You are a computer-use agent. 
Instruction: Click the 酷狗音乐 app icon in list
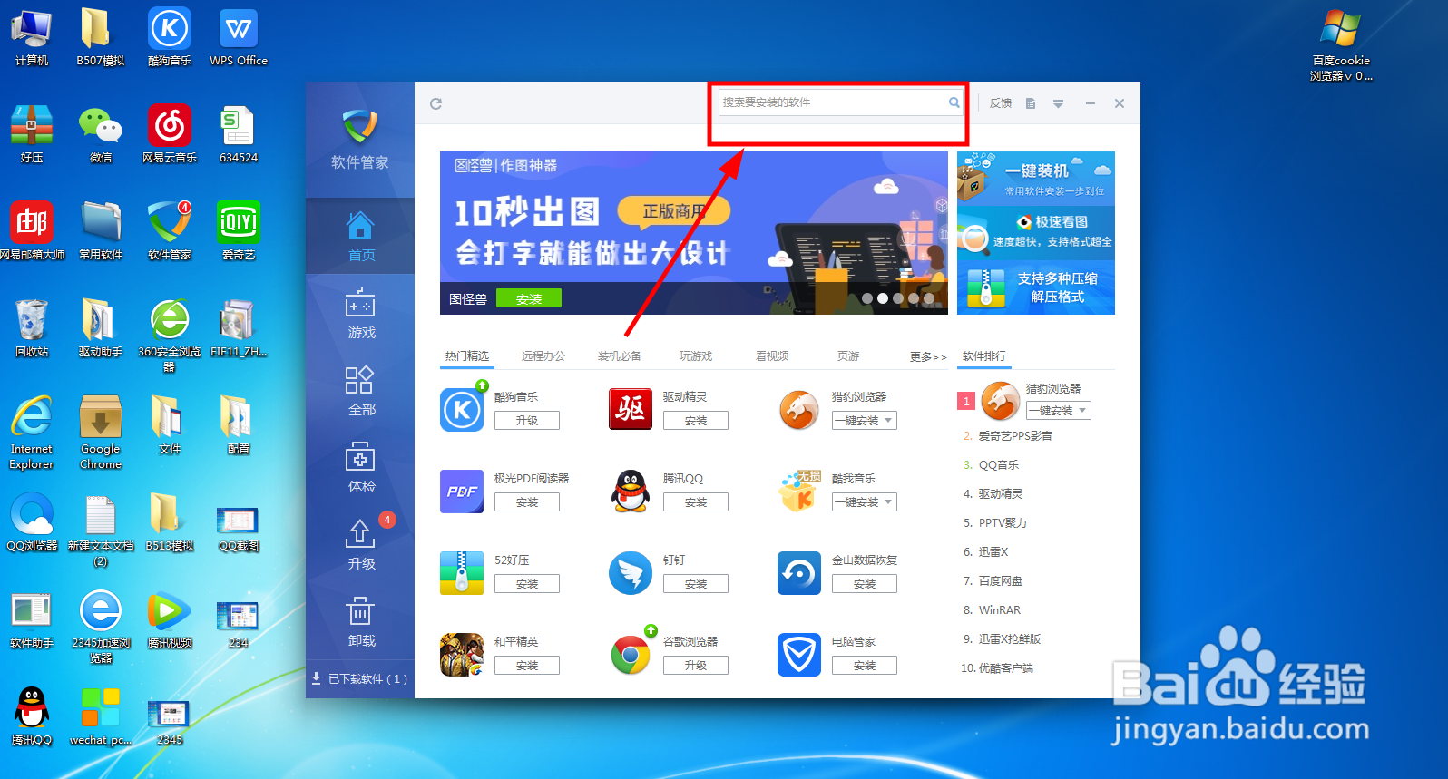click(x=462, y=409)
